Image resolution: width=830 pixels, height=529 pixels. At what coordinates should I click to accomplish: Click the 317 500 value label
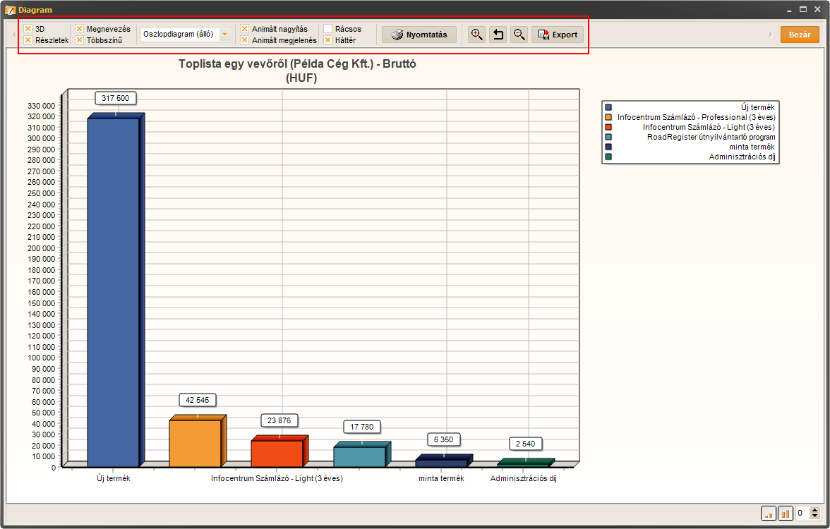tap(116, 98)
